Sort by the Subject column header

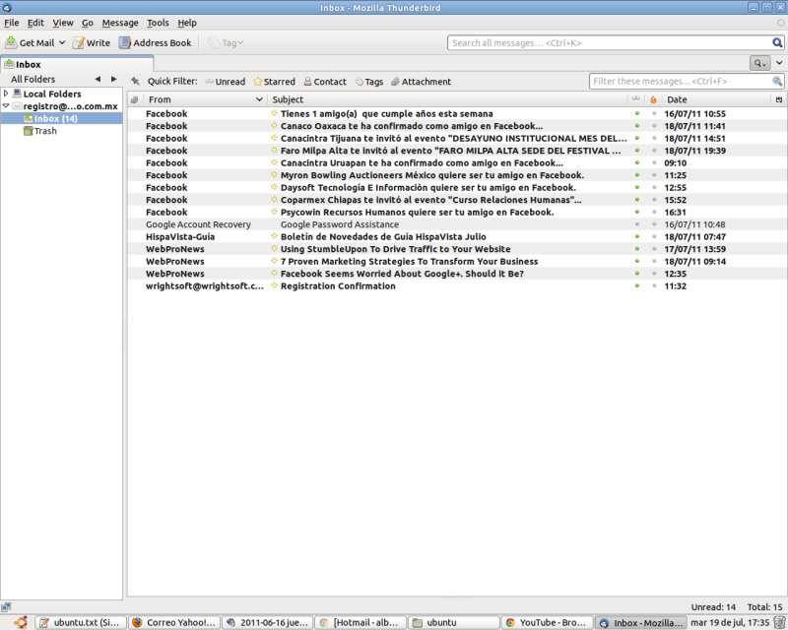tap(447, 99)
